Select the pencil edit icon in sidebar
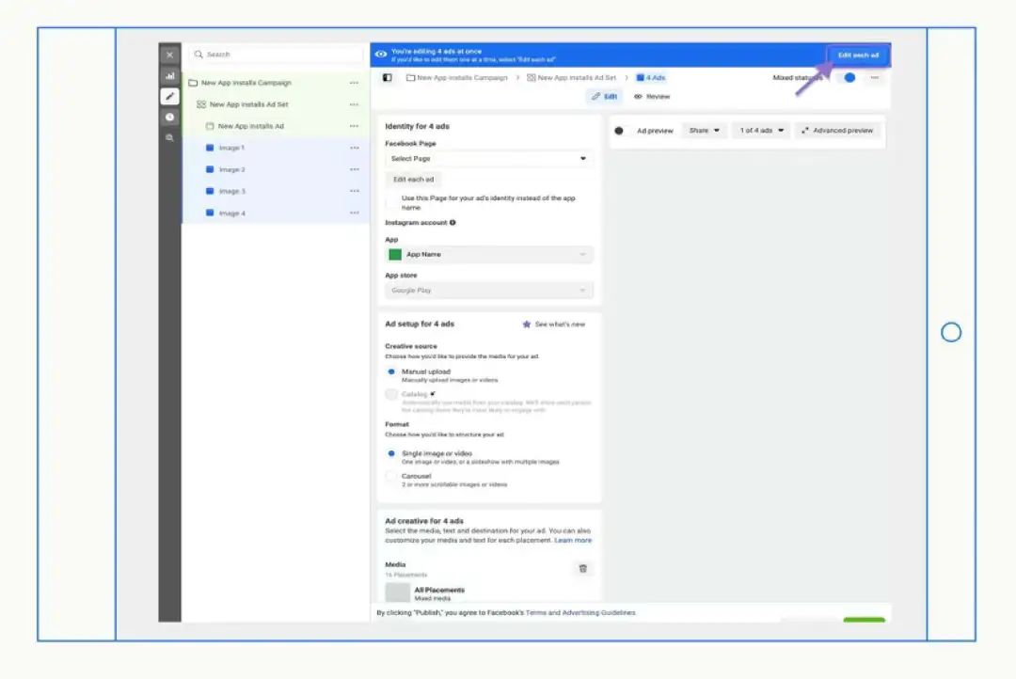 (x=169, y=97)
